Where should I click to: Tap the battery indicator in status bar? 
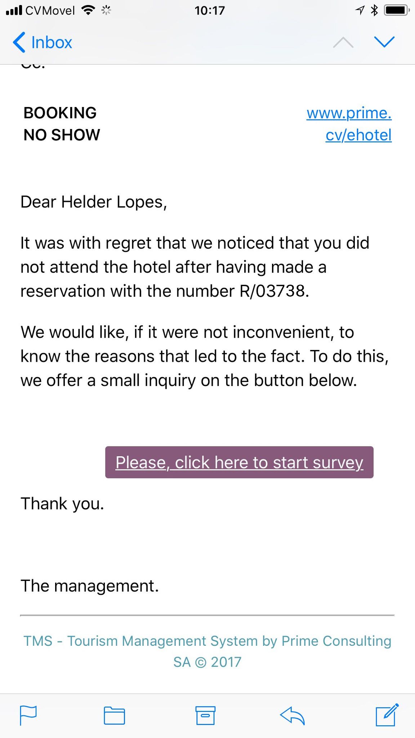tap(396, 10)
